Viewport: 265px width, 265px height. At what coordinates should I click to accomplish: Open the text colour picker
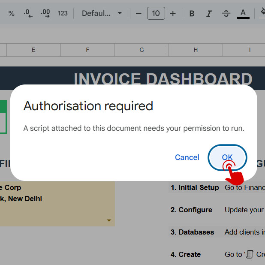click(x=243, y=13)
